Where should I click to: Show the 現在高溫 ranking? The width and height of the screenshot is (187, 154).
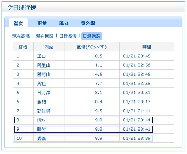(x=21, y=36)
